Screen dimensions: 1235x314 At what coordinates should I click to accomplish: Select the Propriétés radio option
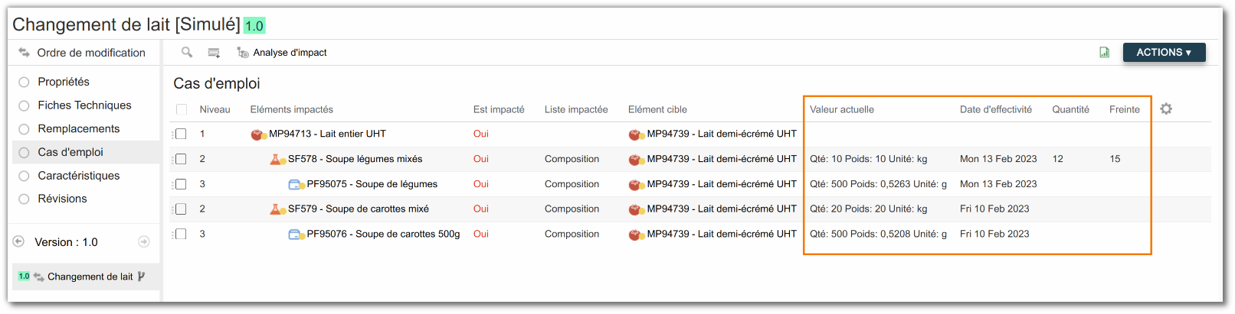[24, 82]
